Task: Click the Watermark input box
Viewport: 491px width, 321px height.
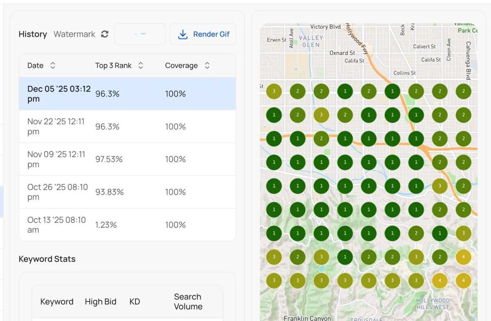Action: (x=140, y=34)
